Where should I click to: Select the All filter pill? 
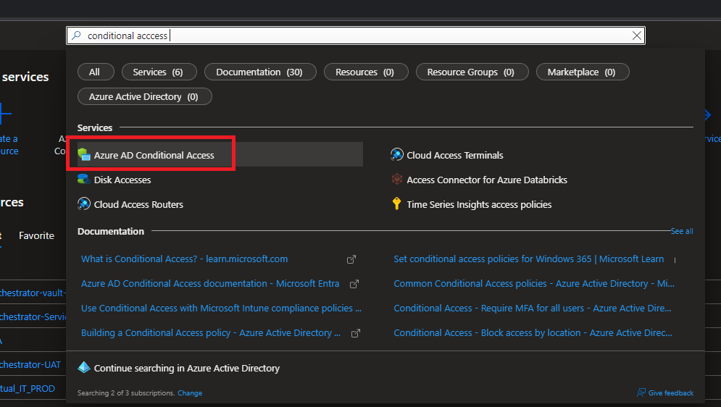96,72
